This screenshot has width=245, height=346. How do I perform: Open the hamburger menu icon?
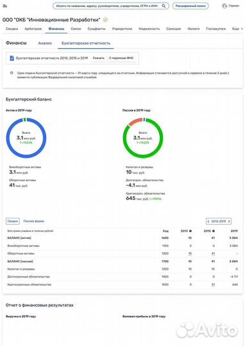click(4, 6)
